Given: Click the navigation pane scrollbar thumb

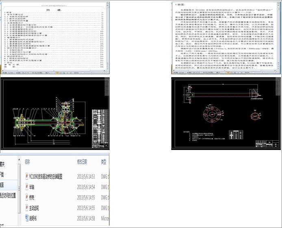Looking at the screenshot, I should click(19, 189).
